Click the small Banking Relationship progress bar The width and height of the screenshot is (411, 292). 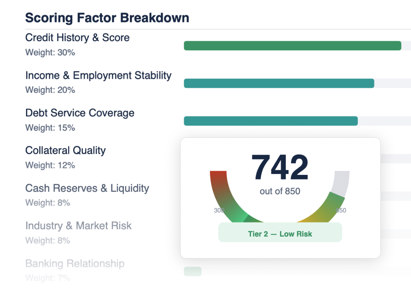tap(192, 271)
